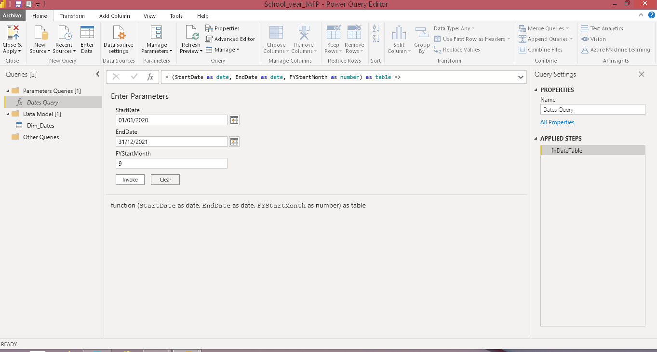657x352 pixels.
Task: Open the StartDate calendar picker
Action: point(234,120)
